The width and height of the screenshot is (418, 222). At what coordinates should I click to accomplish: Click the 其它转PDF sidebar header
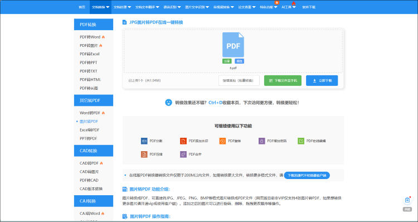(x=94, y=100)
